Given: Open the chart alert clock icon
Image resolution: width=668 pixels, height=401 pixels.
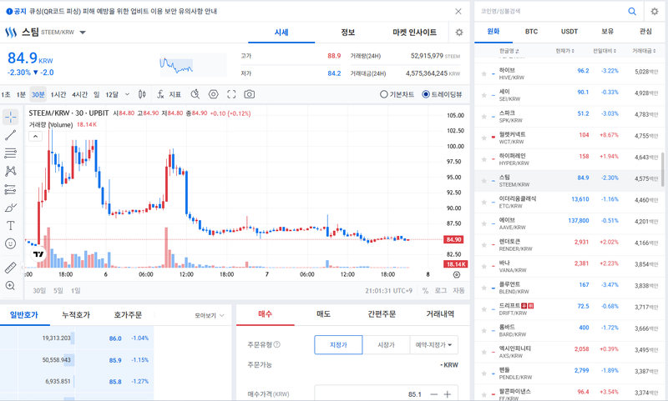Looking at the screenshot, I should point(195,94).
